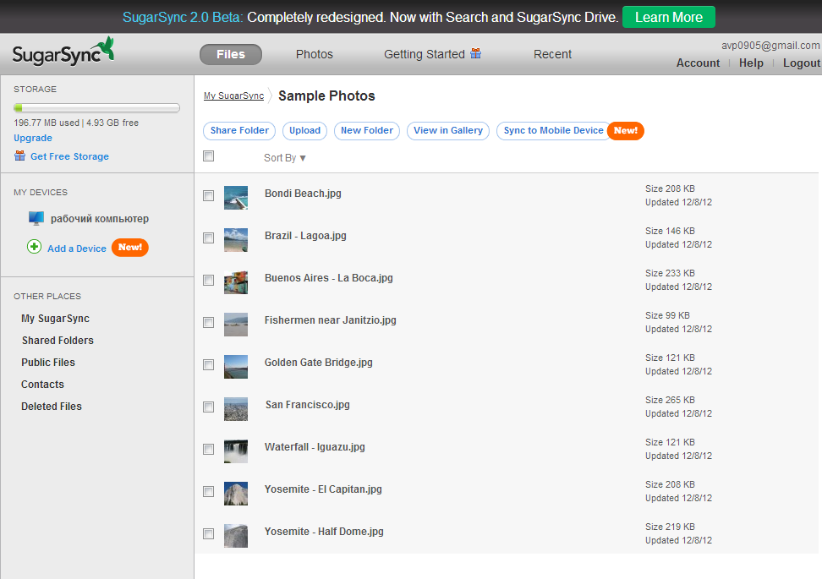Screen dimensions: 822x579
Task: Open the Fishermen near Janitzio.jpg thumbnail
Action: (x=236, y=325)
